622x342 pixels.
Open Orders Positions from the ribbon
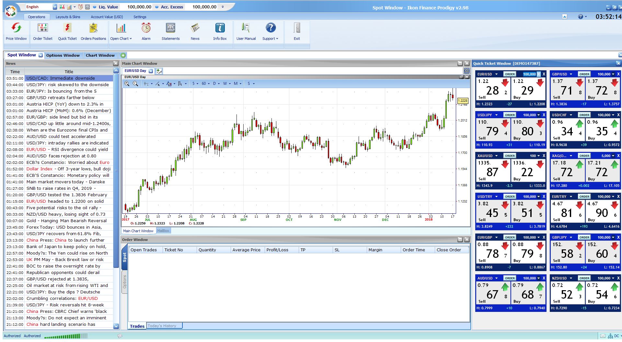pyautogui.click(x=93, y=31)
